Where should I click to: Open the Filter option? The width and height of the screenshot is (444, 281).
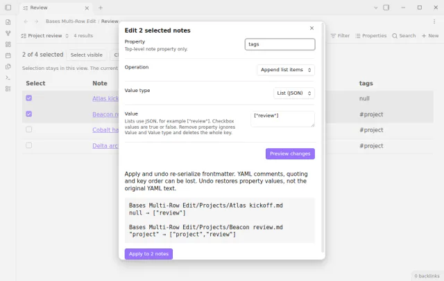coord(340,35)
